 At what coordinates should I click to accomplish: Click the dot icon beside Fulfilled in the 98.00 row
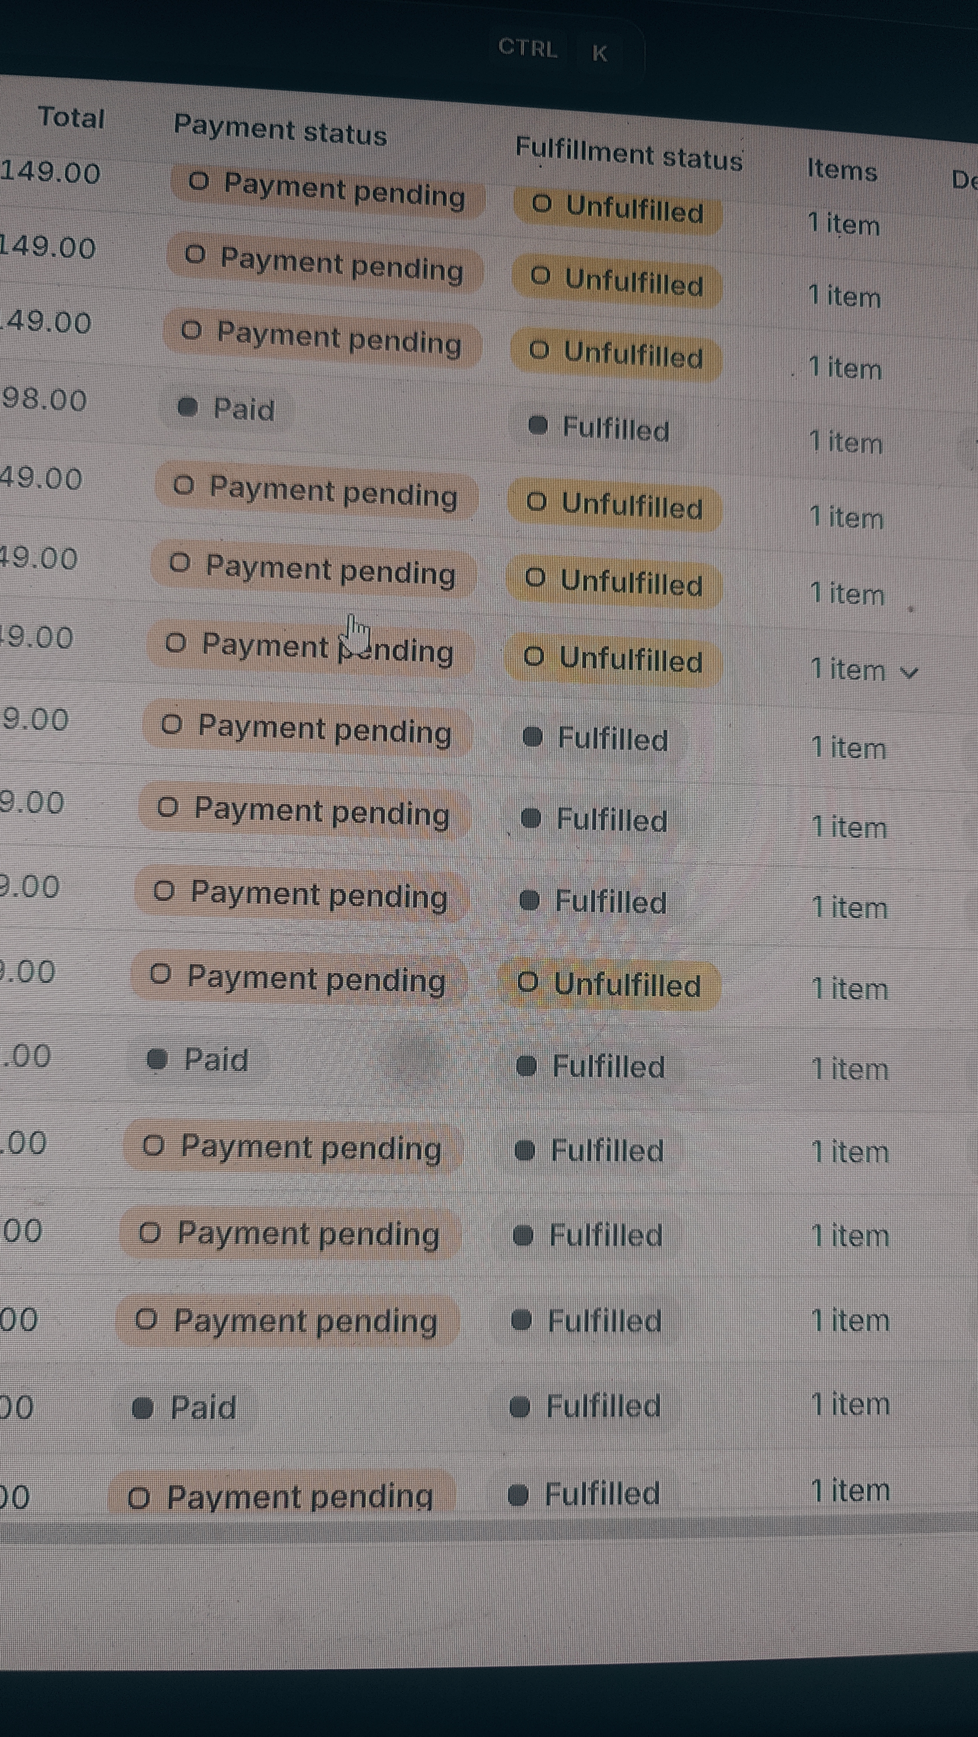pos(538,426)
